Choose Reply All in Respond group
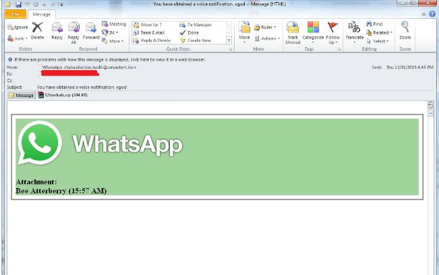Image resolution: width=439 pixels, height=275 pixels. click(x=74, y=33)
